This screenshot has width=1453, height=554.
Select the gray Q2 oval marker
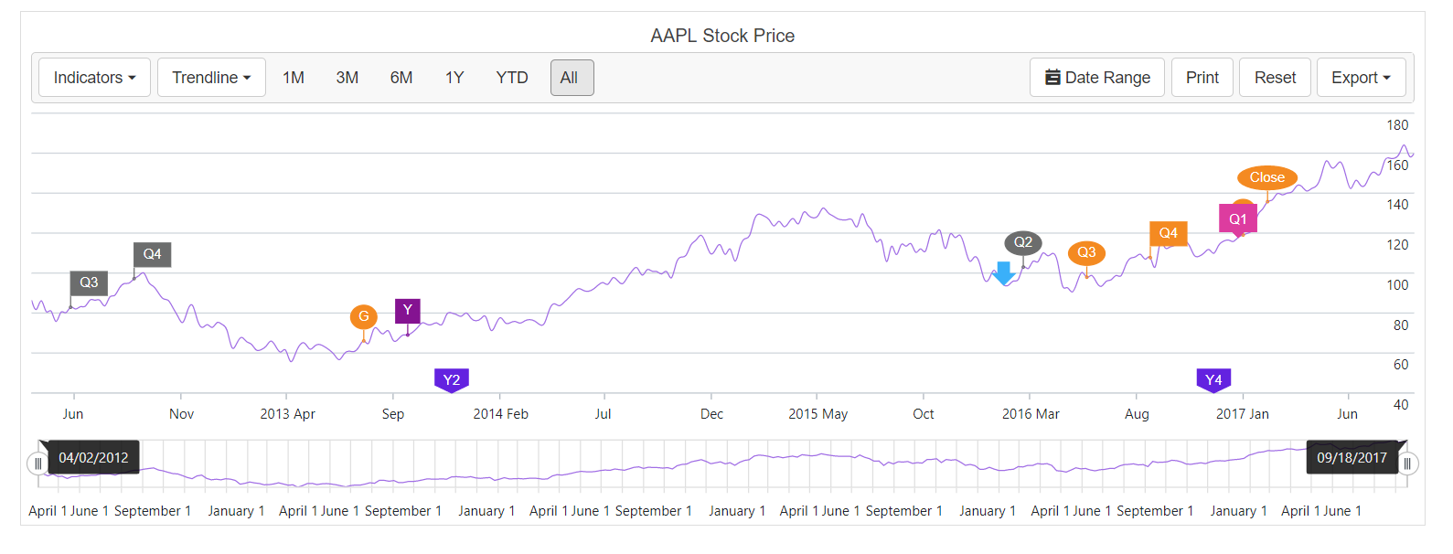point(1023,242)
